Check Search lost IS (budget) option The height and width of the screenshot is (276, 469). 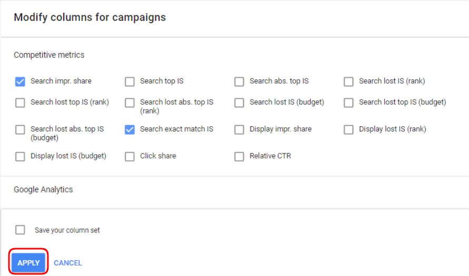point(239,103)
